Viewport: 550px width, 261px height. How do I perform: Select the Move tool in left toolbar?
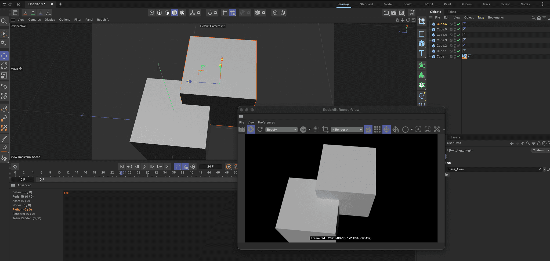tap(4, 56)
